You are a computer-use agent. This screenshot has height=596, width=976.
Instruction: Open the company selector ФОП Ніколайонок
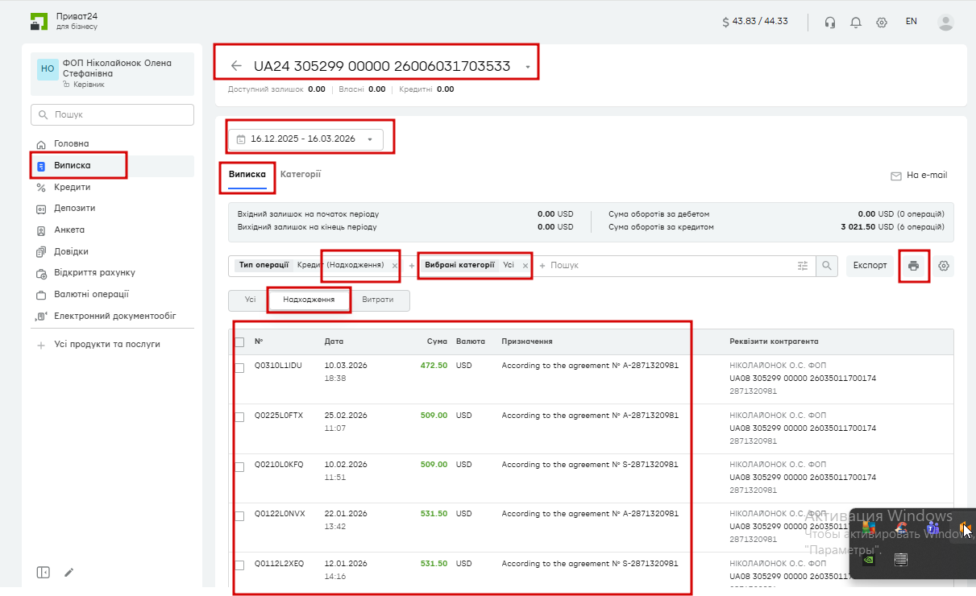(x=112, y=73)
